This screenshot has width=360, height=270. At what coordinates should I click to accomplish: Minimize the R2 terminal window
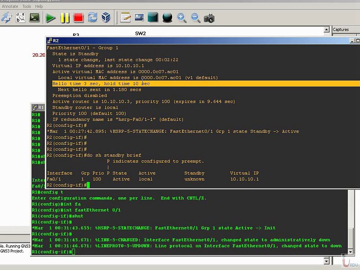(352, 40)
